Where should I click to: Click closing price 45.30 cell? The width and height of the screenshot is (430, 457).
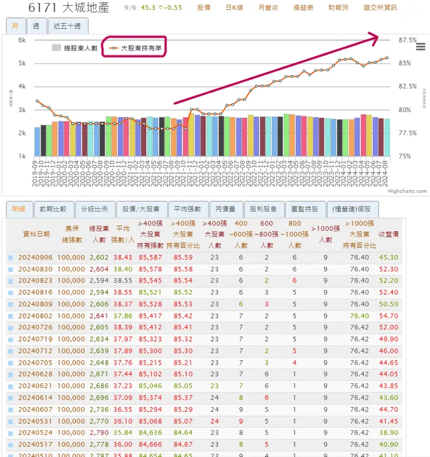389,257
